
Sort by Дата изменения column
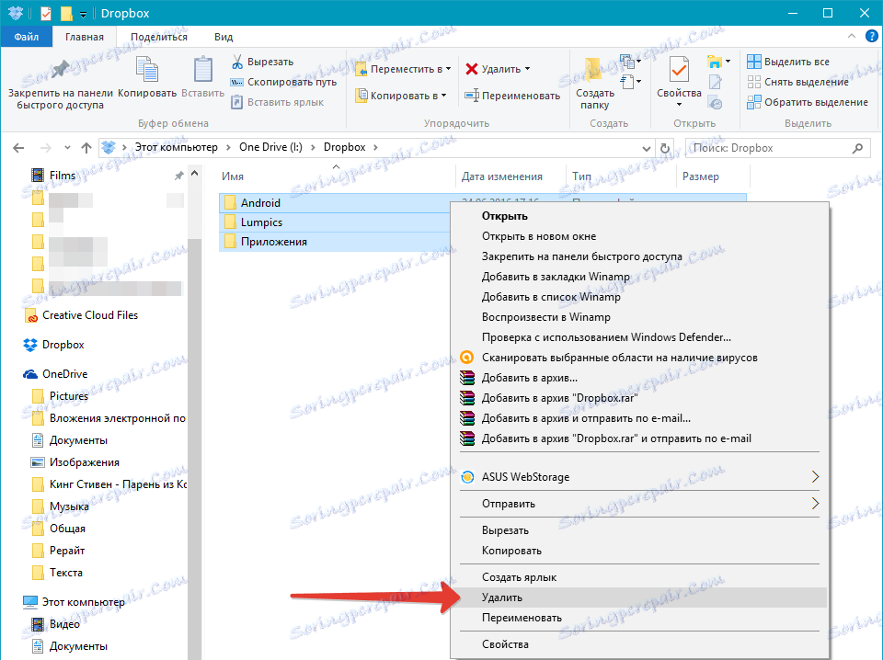(x=502, y=176)
